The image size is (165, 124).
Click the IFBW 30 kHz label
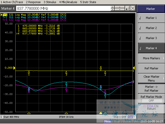click(x=66, y=117)
